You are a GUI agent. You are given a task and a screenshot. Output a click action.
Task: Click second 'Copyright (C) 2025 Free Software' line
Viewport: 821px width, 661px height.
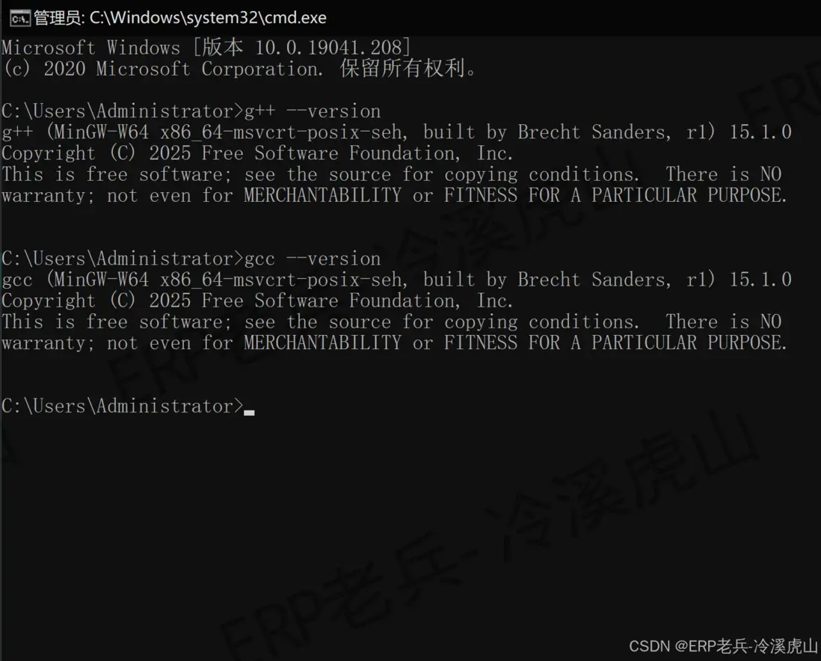257,301
